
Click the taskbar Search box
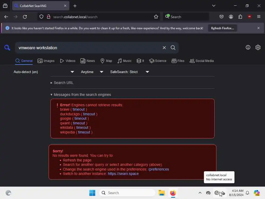coord(127,193)
